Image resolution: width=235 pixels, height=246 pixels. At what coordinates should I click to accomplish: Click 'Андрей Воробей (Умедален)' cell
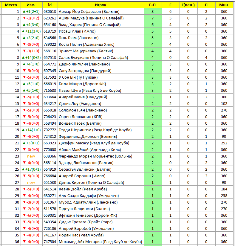101,229
